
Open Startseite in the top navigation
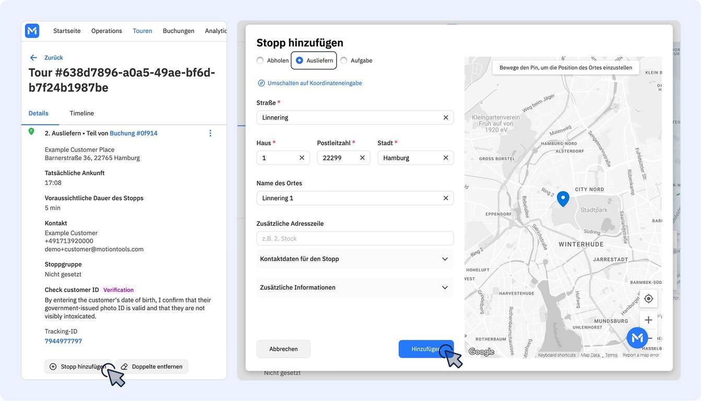pos(67,31)
